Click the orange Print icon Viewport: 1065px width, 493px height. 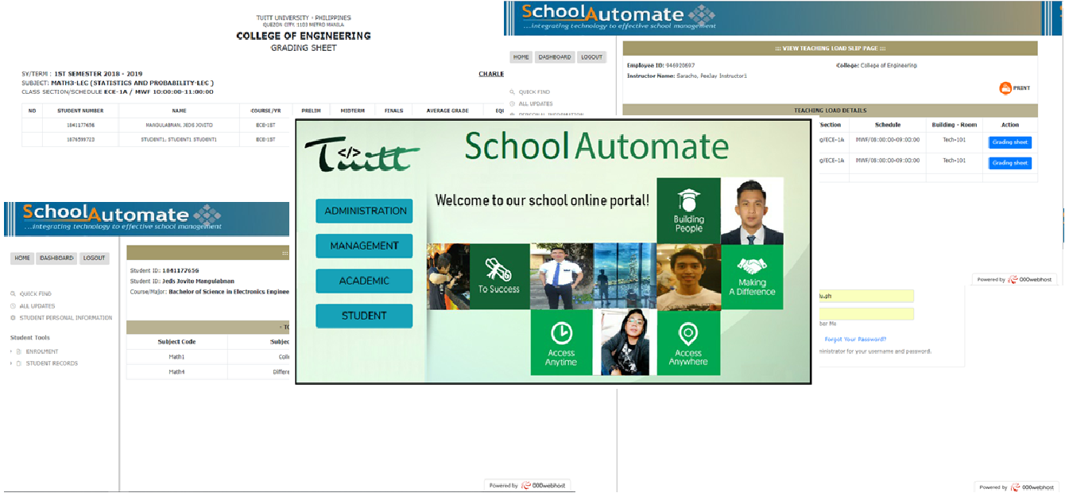[1005, 88]
